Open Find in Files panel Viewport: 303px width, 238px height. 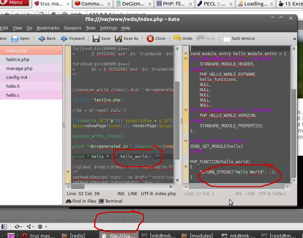pyautogui.click(x=81, y=201)
